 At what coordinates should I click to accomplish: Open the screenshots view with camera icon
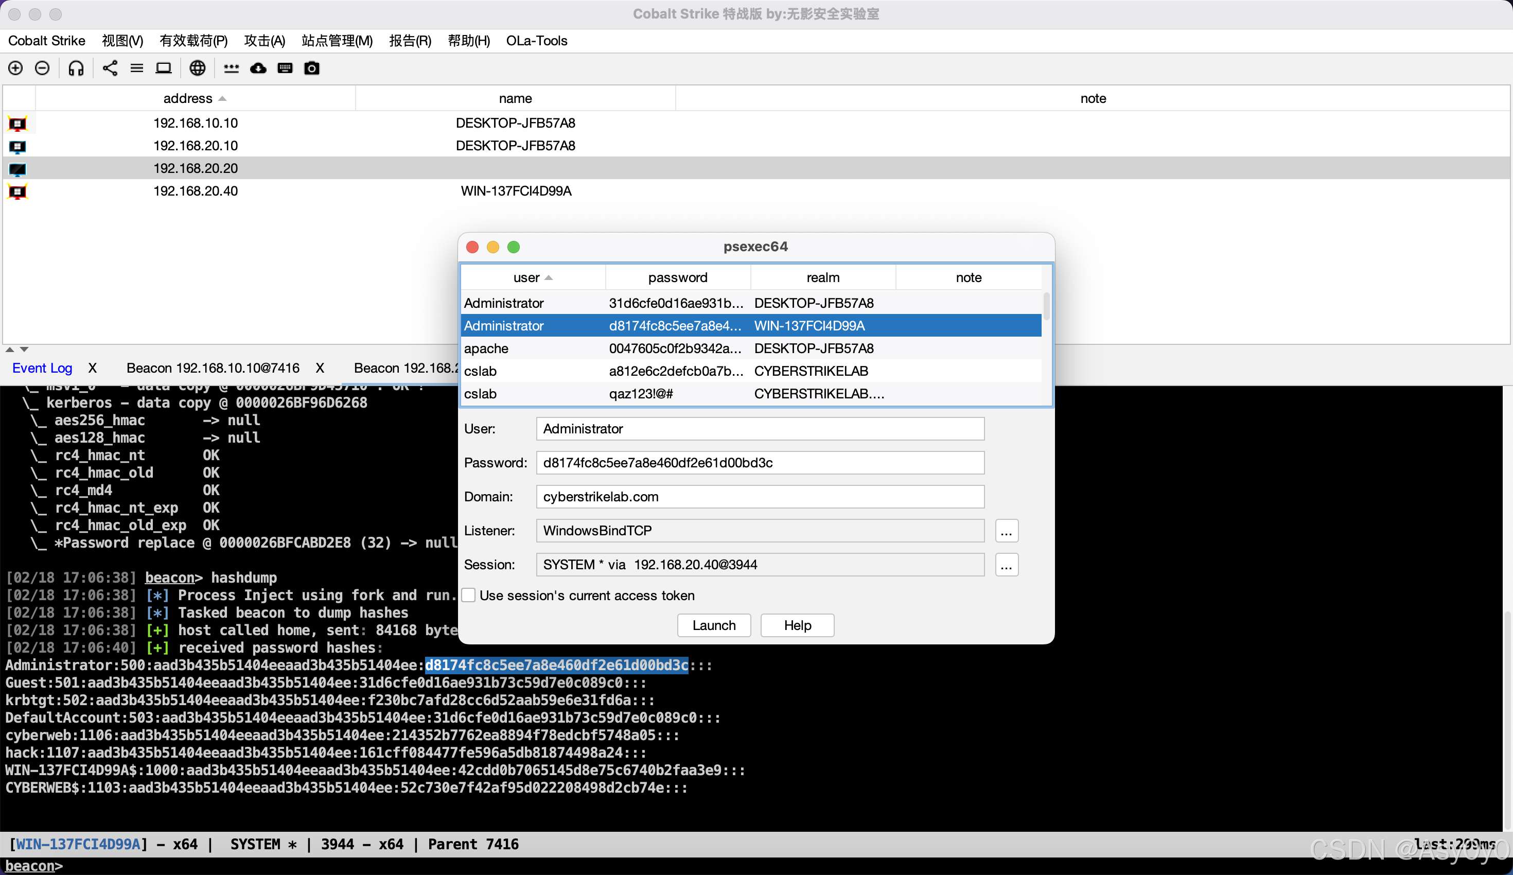311,68
